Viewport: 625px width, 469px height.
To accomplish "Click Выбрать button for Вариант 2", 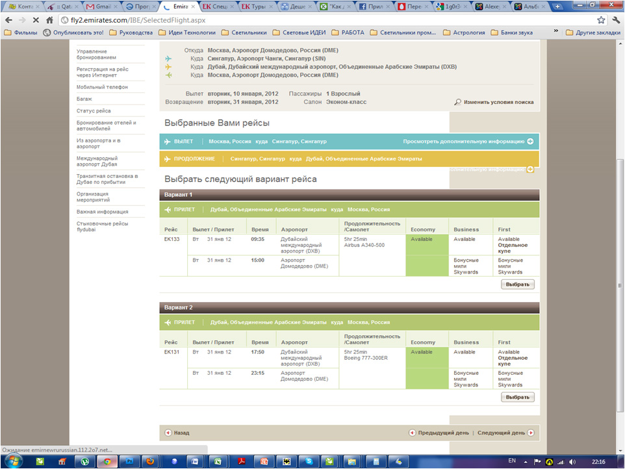I will click(x=517, y=397).
